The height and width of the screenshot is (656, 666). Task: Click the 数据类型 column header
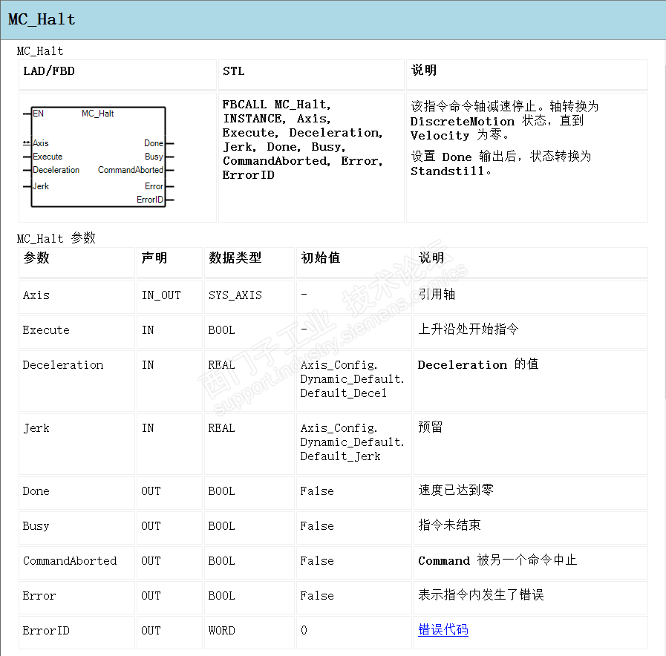(x=249, y=263)
